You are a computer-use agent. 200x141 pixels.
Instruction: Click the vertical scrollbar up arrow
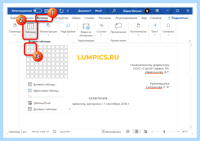pyautogui.click(x=191, y=45)
